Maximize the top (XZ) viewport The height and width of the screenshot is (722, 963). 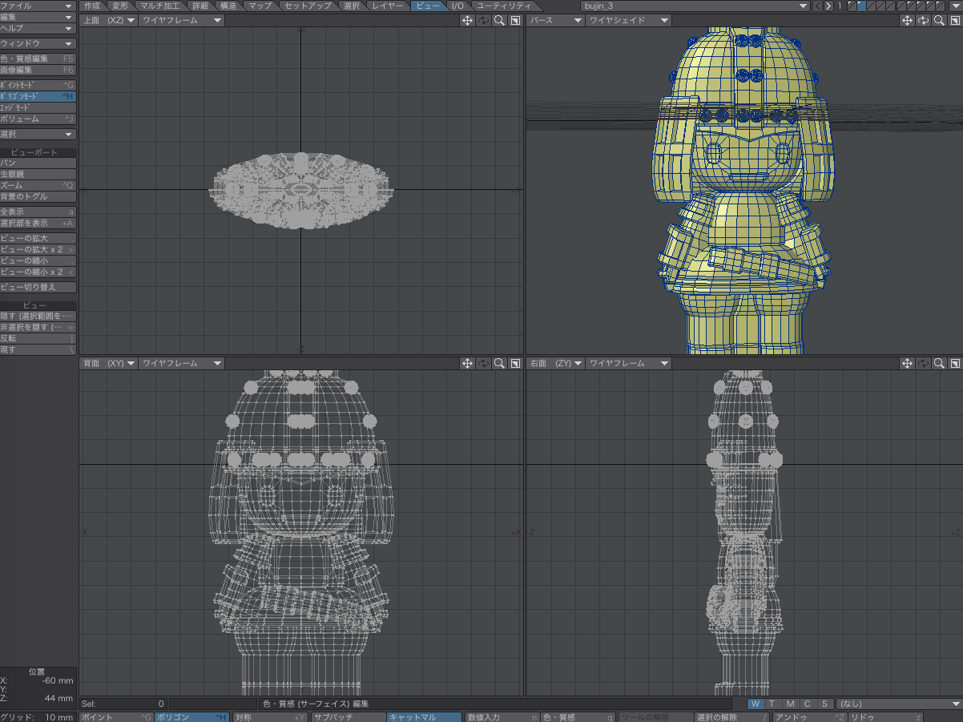[515, 20]
